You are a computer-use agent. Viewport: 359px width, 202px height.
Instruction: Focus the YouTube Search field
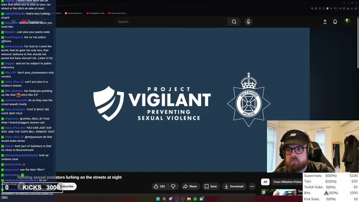click(x=171, y=22)
